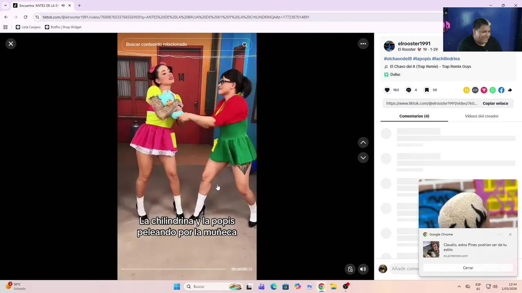Image resolution: width=522 pixels, height=293 pixels.
Task: Open taskbar volume control
Action: point(495,286)
